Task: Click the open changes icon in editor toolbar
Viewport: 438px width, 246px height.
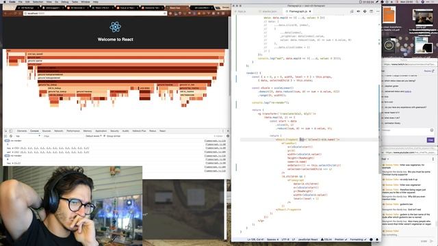Action: [x=352, y=12]
